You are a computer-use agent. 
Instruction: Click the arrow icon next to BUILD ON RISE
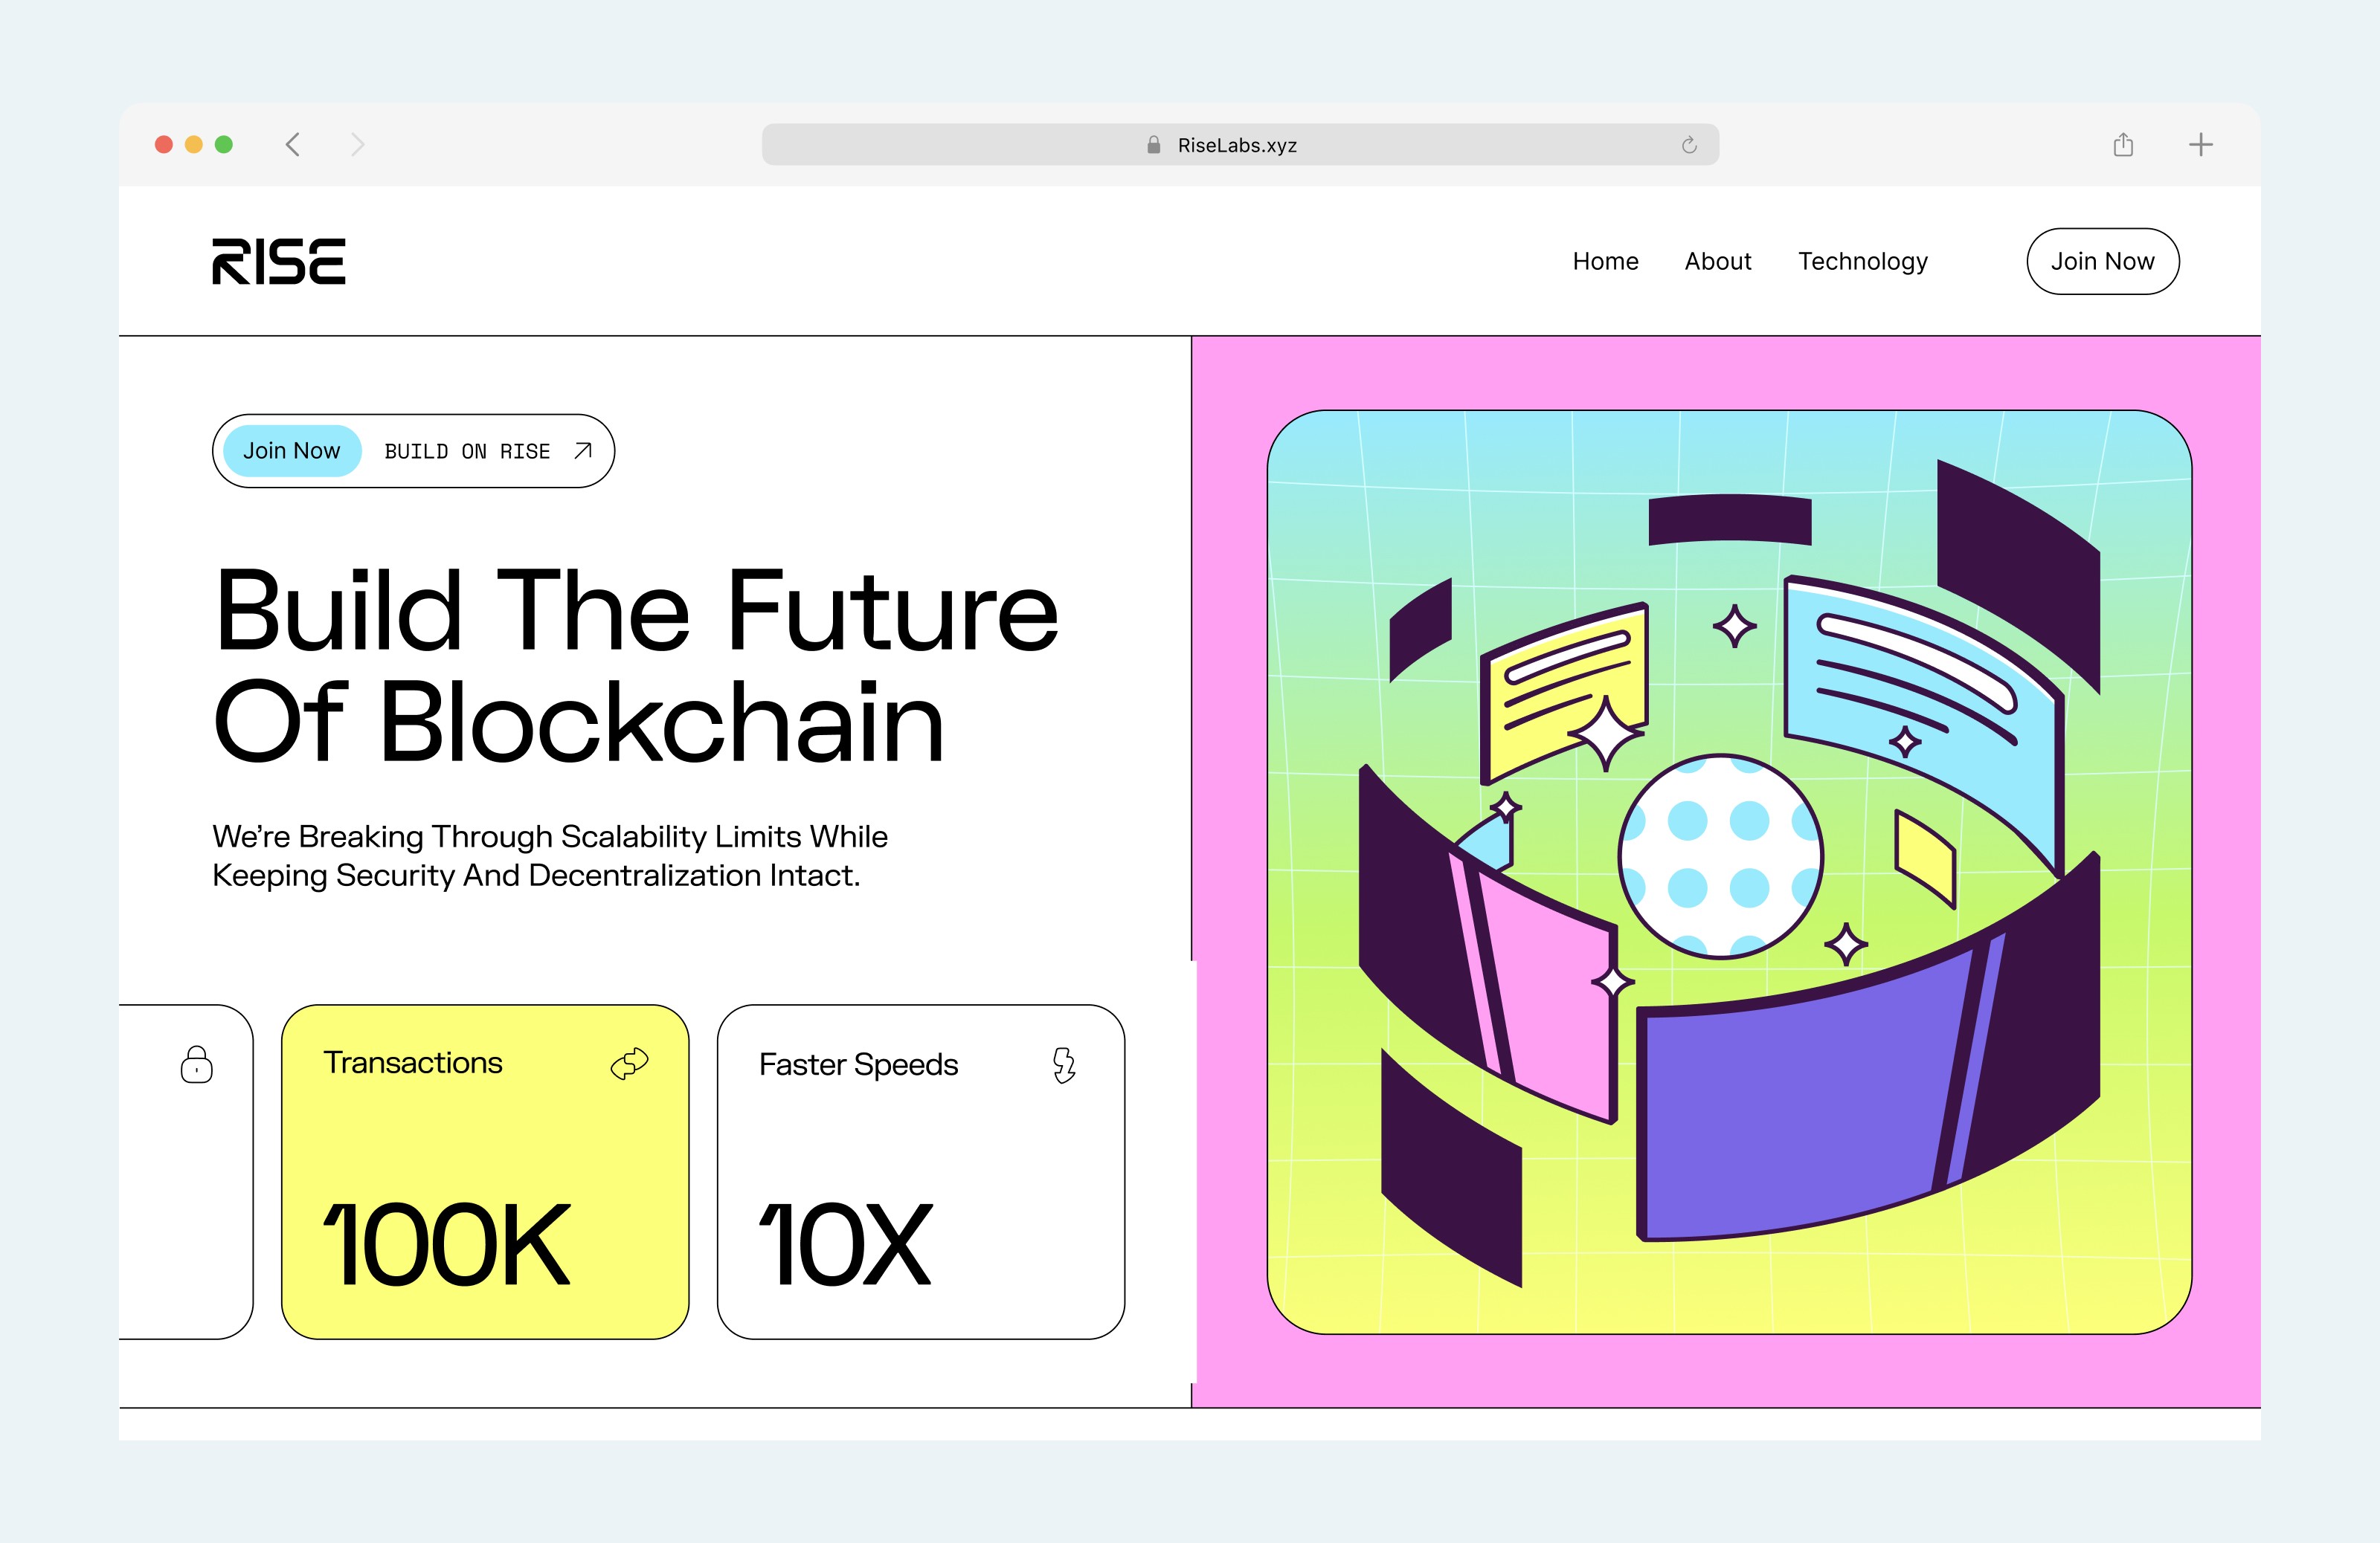pyautogui.click(x=583, y=450)
